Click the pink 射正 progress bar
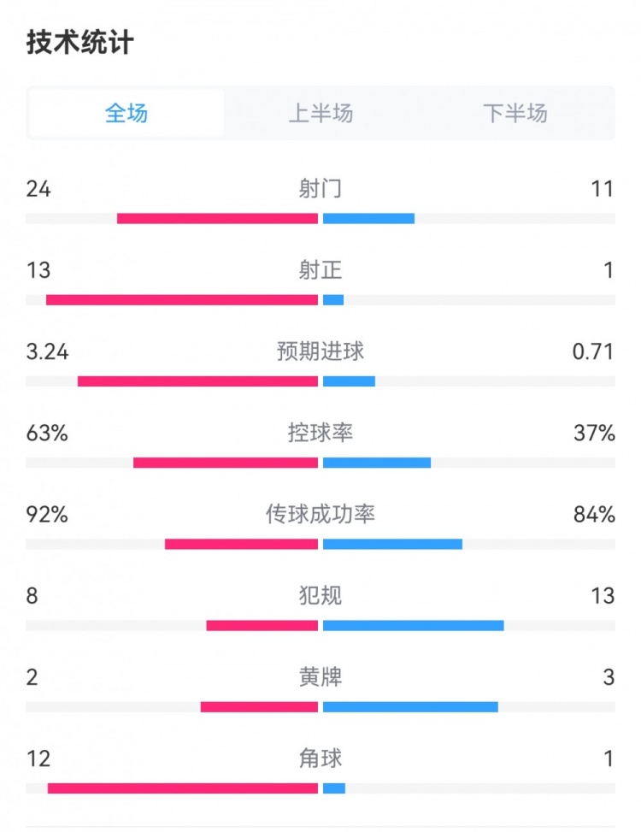Image resolution: width=641 pixels, height=832 pixels. [x=182, y=300]
